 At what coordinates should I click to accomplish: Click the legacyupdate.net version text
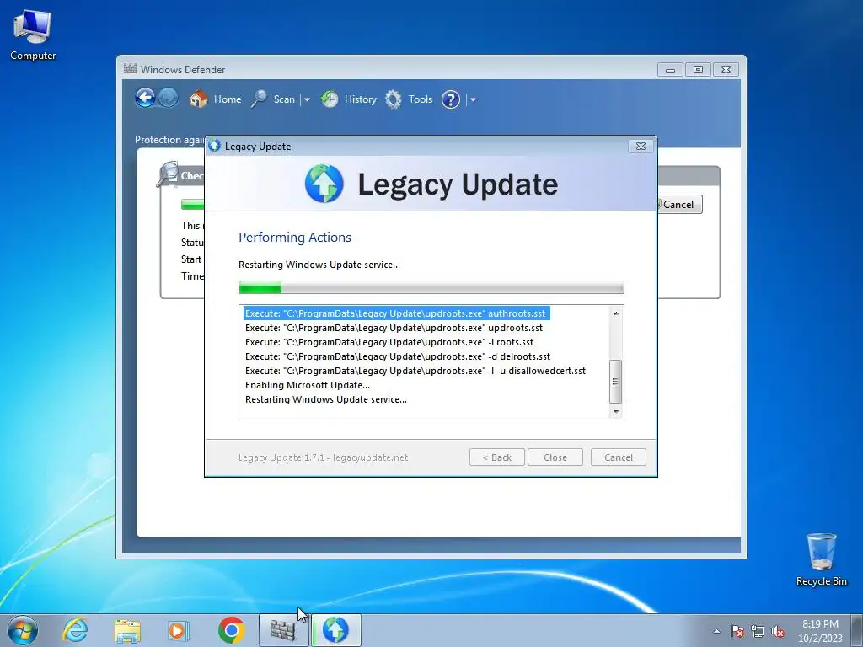tap(323, 457)
